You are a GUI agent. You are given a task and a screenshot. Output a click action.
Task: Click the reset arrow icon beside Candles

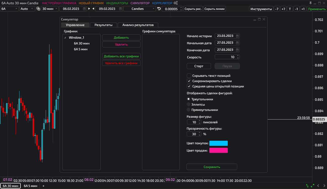tap(159, 9)
